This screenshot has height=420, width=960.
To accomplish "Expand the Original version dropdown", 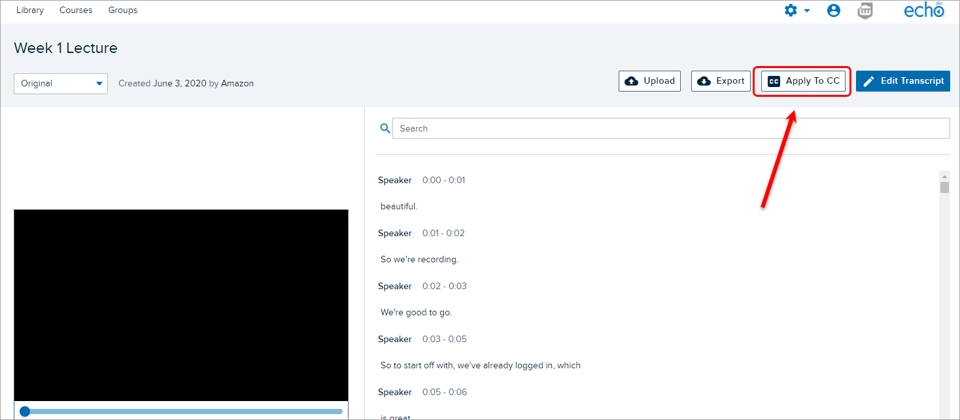I will click(x=61, y=84).
